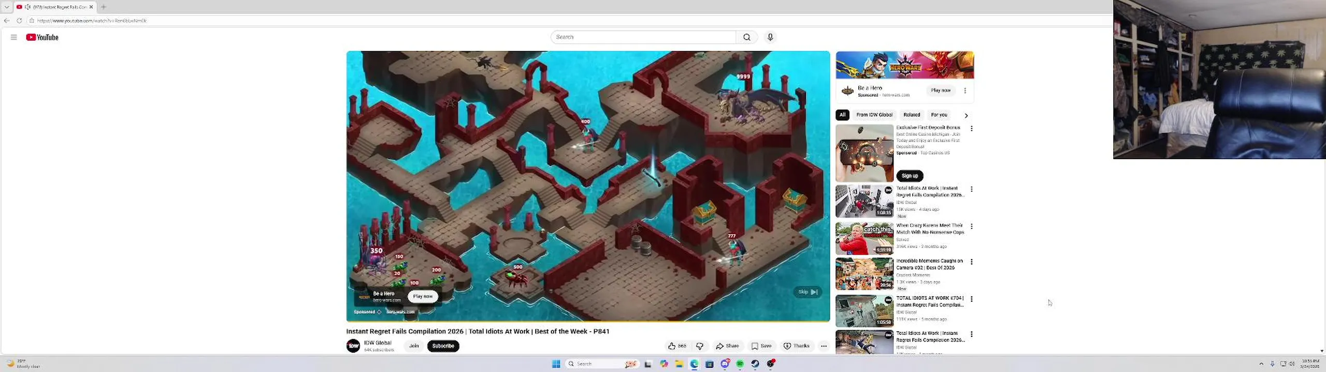The image size is (1326, 372).
Task: Select the All filter chip
Action: coord(842,115)
